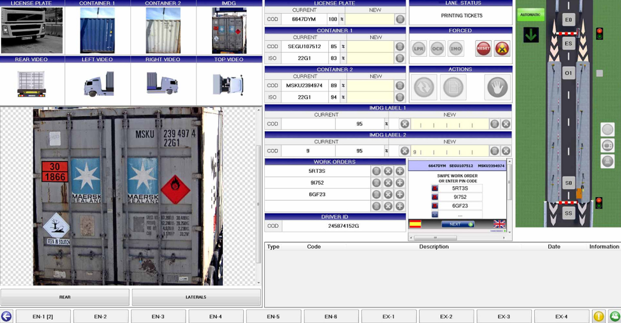Open the Container 2 white thumbnail
Image resolution: width=621 pixels, height=323 pixels.
coord(163,30)
